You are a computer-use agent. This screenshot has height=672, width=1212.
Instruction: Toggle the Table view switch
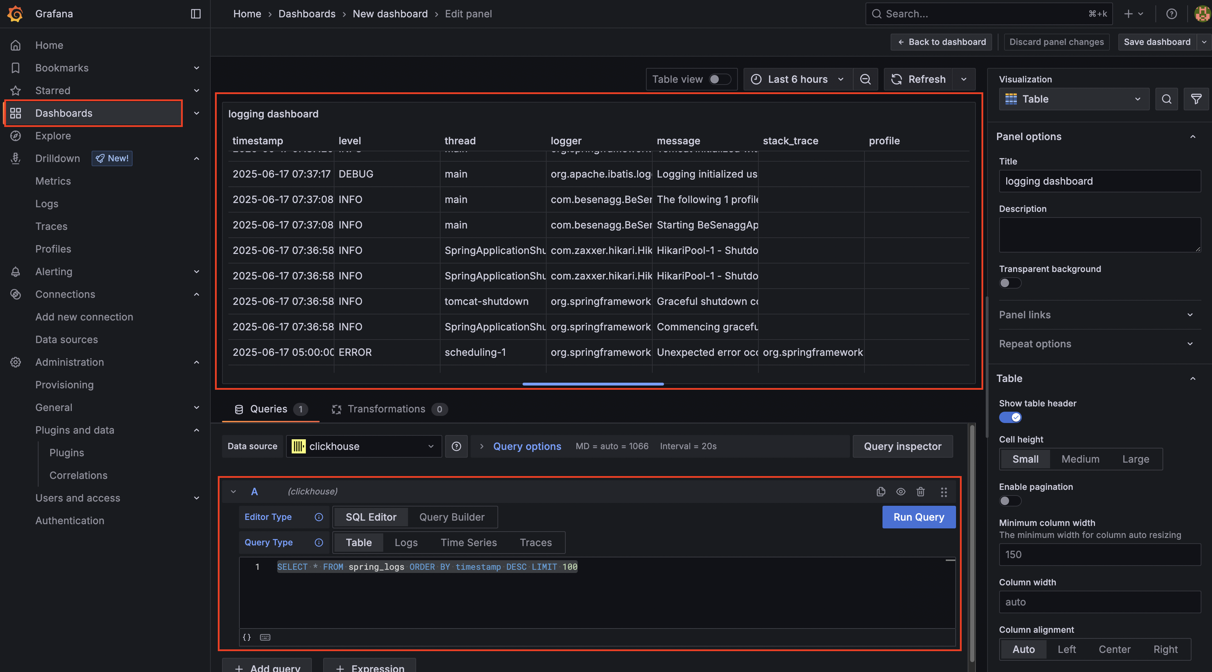tap(720, 79)
